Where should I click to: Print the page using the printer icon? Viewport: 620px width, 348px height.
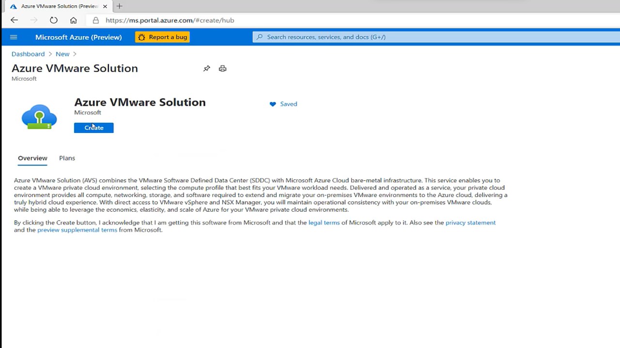pos(222,68)
